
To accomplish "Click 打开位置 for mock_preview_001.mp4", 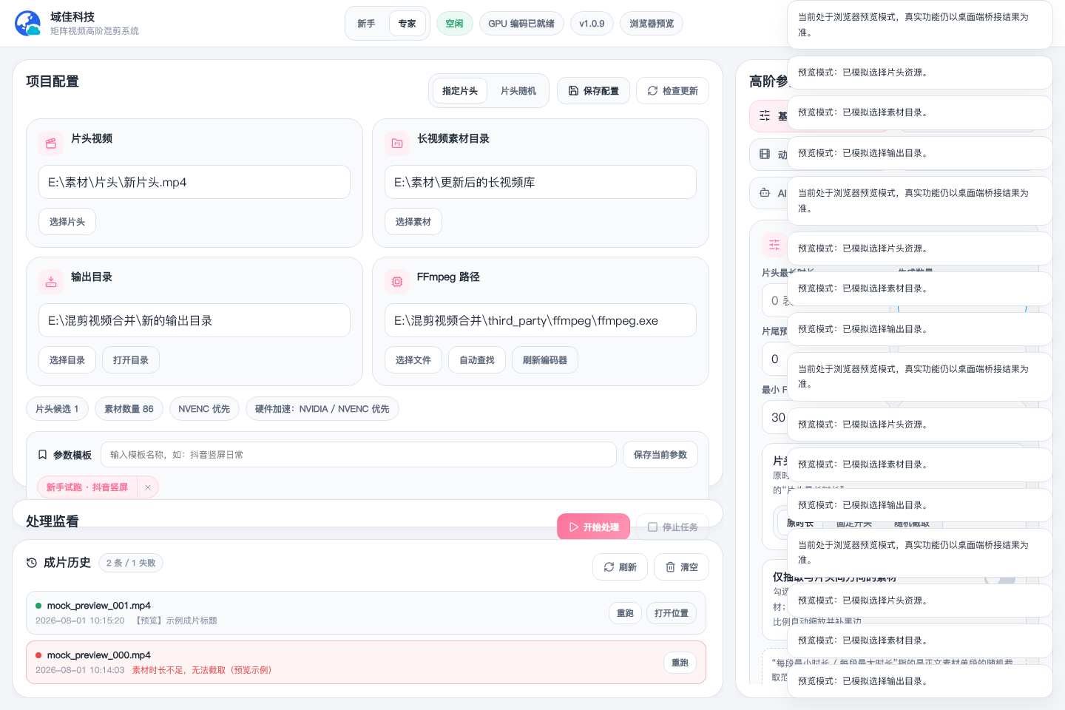I will pos(672,613).
